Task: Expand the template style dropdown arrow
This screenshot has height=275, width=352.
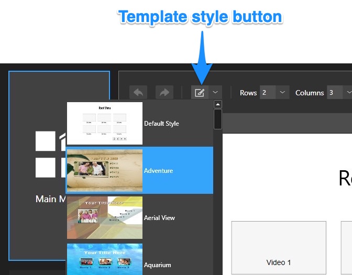Action: coord(215,92)
